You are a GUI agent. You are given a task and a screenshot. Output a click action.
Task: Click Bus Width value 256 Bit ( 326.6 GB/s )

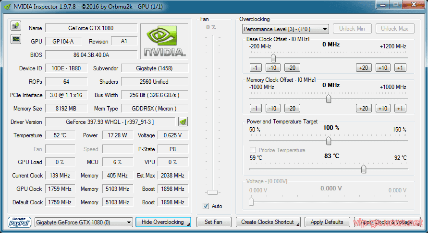click(155, 95)
